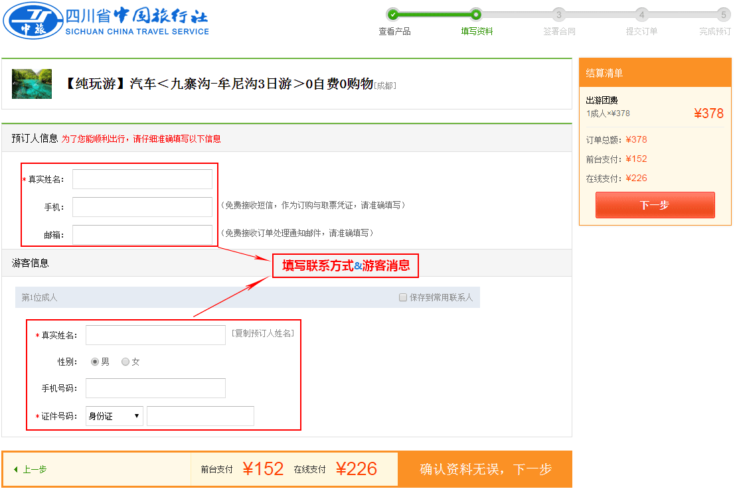
Task: Select 男 gender radio button
Action: coord(95,362)
